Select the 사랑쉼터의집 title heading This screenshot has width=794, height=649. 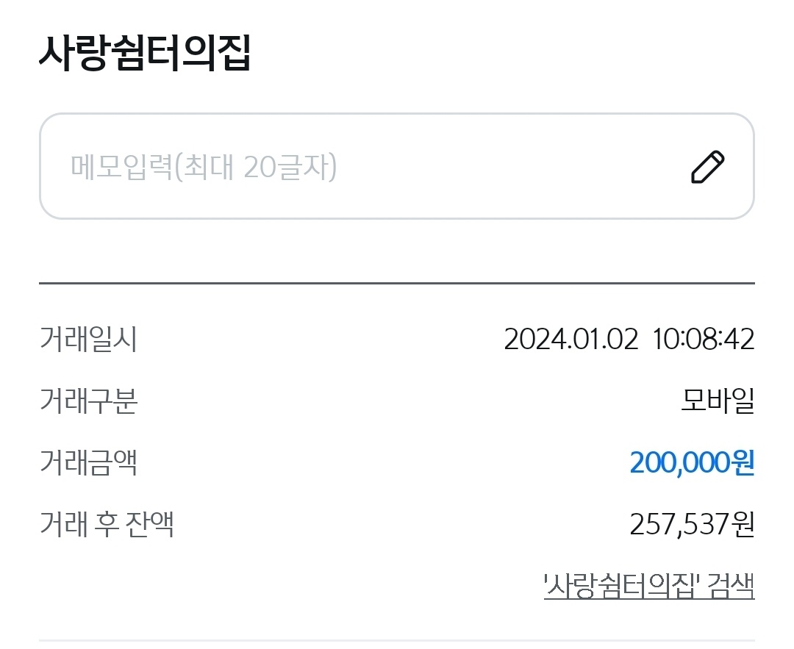tap(145, 53)
